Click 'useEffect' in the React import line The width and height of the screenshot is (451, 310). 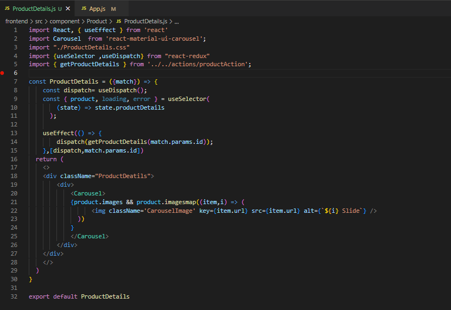tap(100, 30)
